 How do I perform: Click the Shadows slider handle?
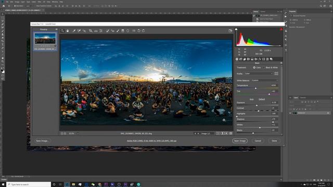click(273, 122)
